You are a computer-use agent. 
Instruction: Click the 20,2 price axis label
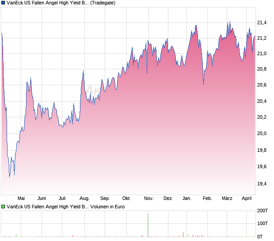pos(262,117)
